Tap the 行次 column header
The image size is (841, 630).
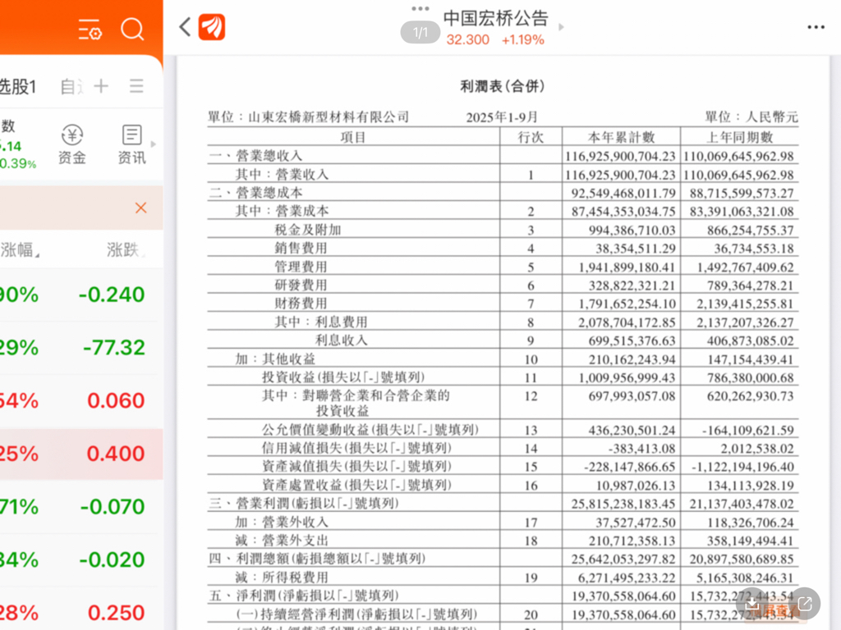pyautogui.click(x=531, y=137)
